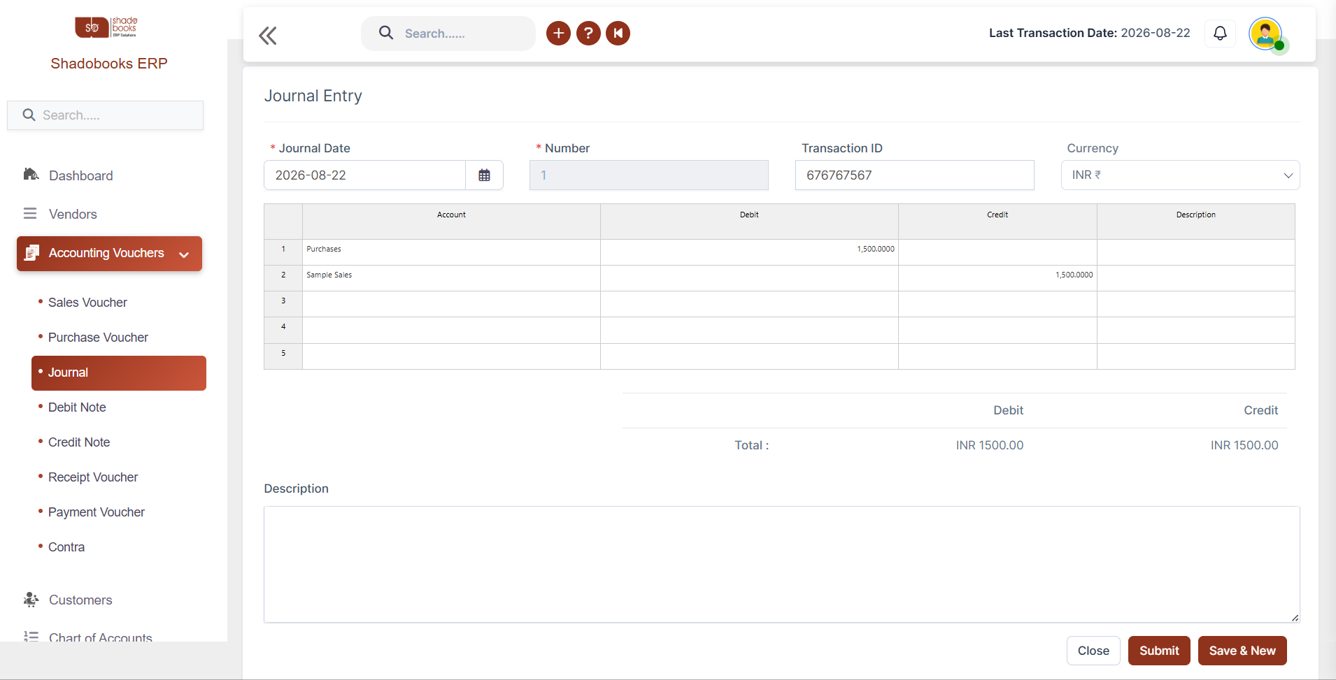Image resolution: width=1336 pixels, height=680 pixels.
Task: Click the Accounting Vouchers document icon
Action: [31, 253]
